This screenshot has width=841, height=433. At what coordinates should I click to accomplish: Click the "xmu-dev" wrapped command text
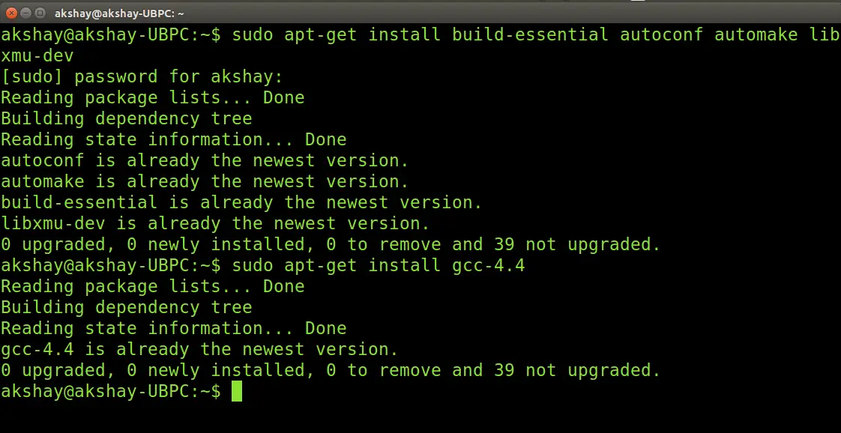[x=37, y=55]
